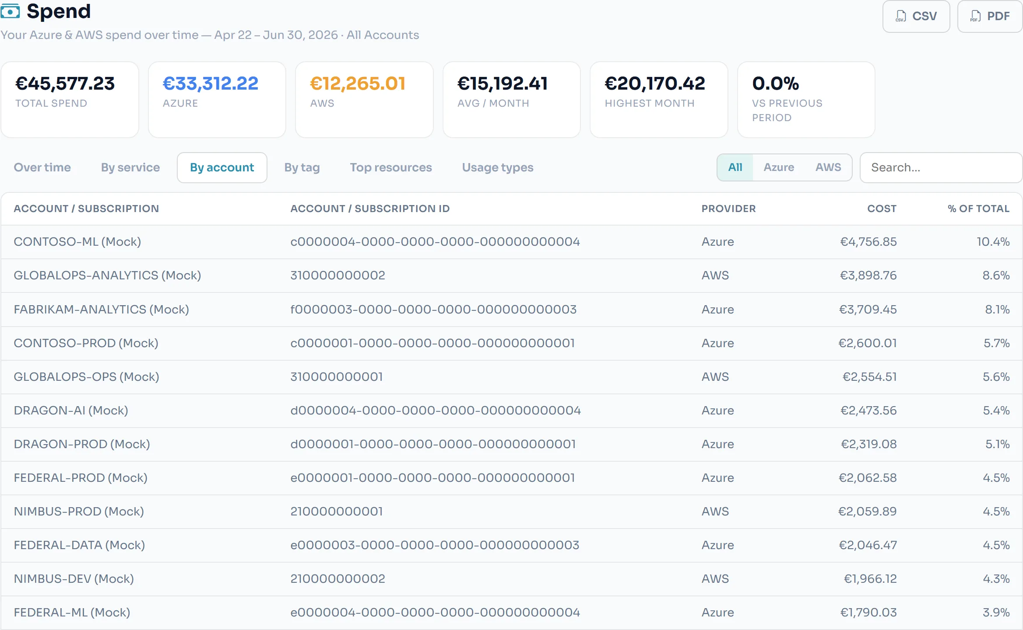
Task: Switch to the Over time tab
Action: 42,167
